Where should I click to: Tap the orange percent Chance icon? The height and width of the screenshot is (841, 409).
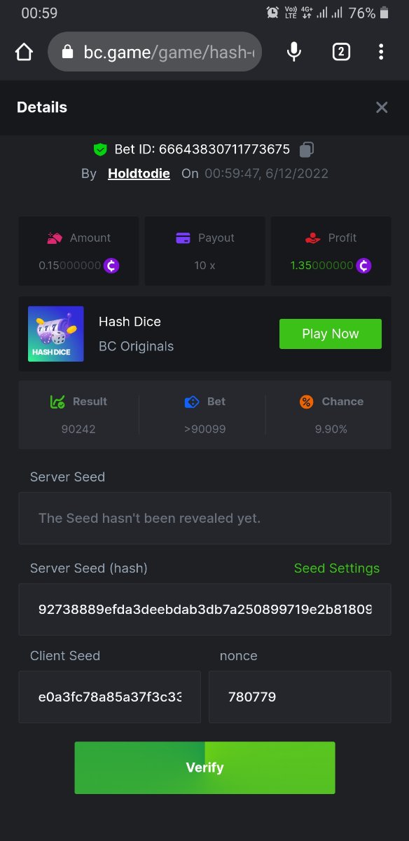coord(306,402)
